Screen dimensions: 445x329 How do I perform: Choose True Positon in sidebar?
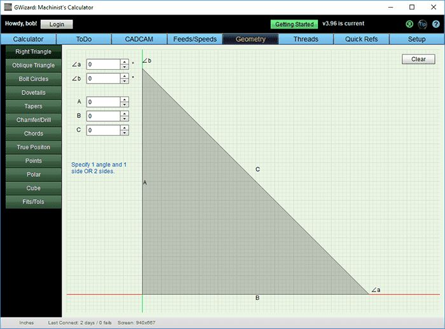tap(34, 147)
